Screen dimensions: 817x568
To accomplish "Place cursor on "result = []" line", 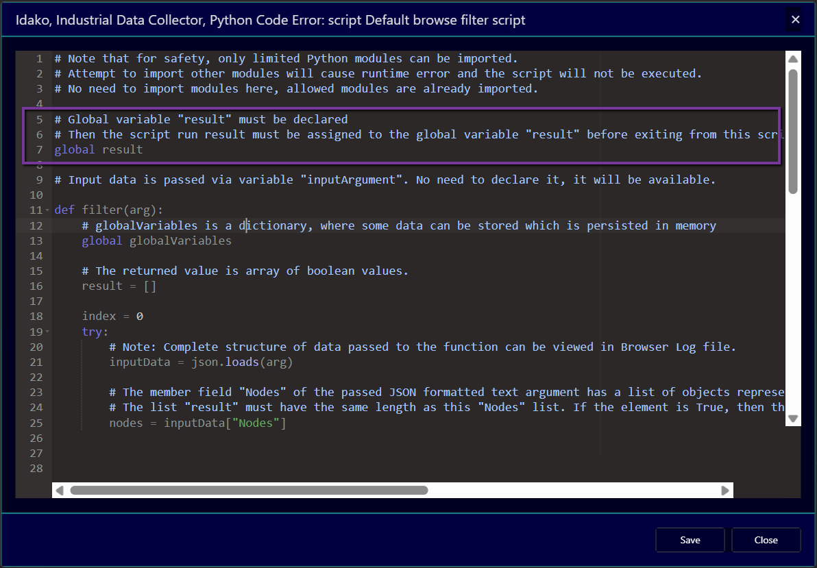I will click(x=119, y=286).
